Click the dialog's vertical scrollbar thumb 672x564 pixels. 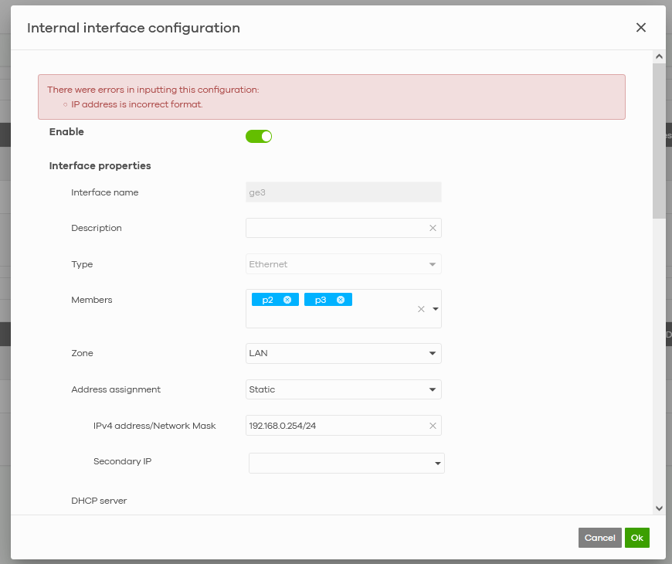tap(659, 139)
